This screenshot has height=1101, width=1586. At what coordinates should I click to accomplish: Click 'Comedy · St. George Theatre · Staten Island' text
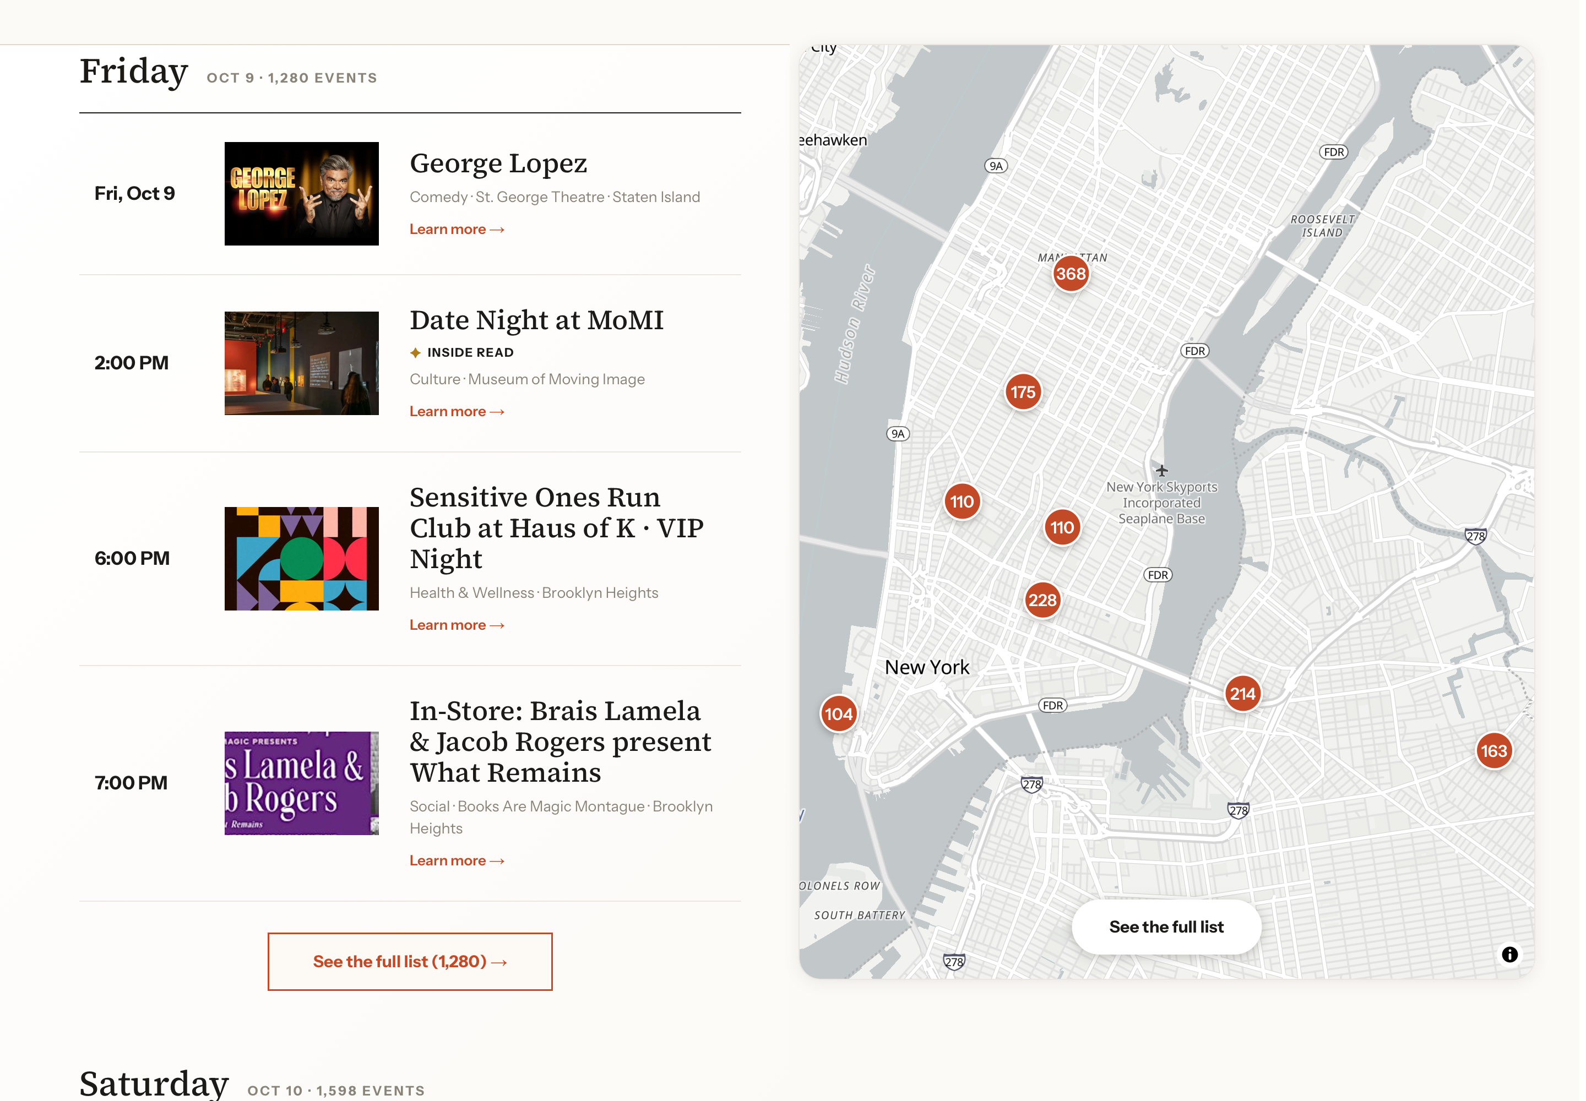click(554, 197)
